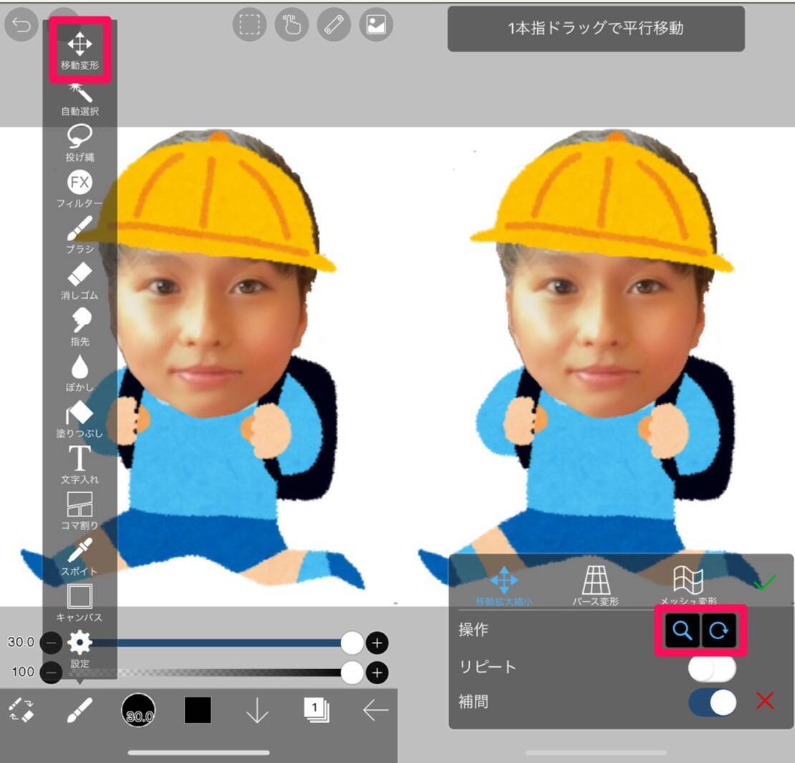Tap the stabilizer hand icon

(x=291, y=24)
